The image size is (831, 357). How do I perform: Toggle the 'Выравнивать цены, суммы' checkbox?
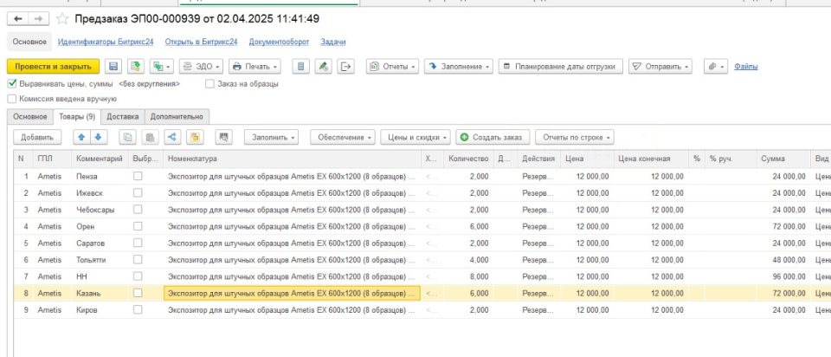[12, 83]
